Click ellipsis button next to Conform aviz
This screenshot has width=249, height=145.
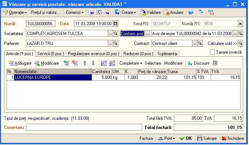point(148,34)
